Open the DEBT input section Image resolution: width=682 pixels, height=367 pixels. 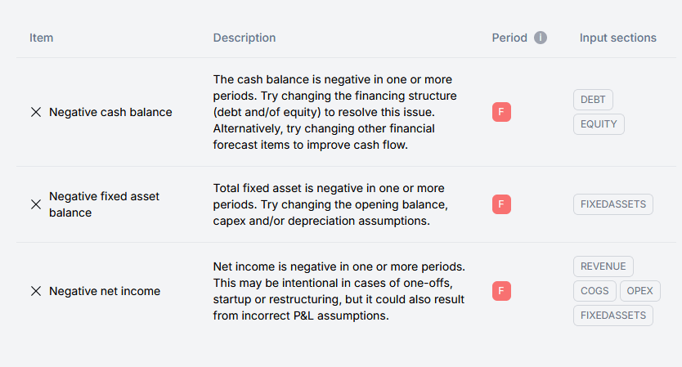(x=593, y=100)
